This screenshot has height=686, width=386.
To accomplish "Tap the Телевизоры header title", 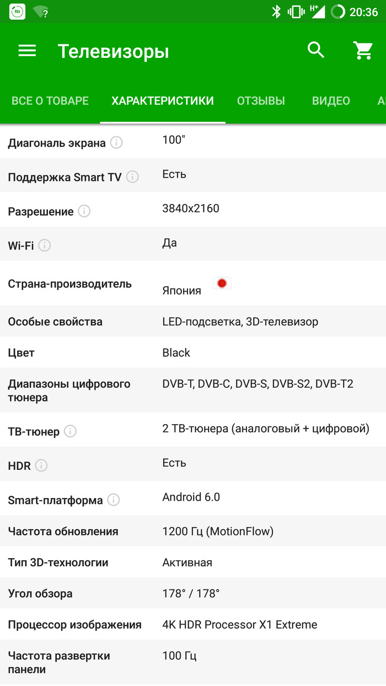I will 113,52.
